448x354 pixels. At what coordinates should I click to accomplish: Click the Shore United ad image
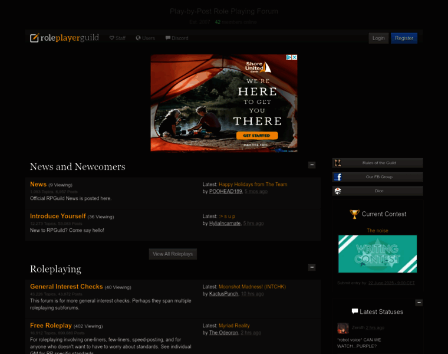click(x=224, y=103)
